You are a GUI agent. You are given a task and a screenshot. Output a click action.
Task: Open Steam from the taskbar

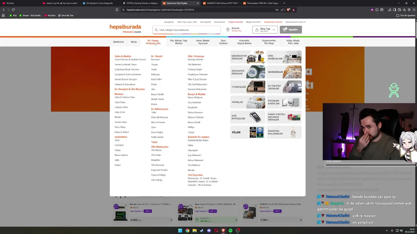click(x=202, y=230)
